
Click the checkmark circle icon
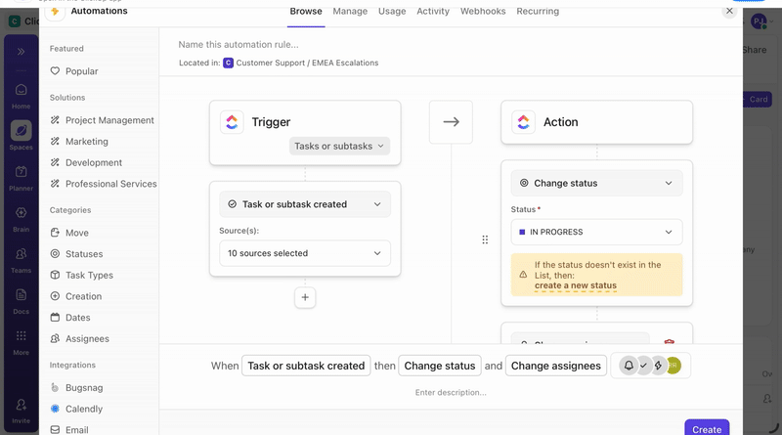pos(643,366)
